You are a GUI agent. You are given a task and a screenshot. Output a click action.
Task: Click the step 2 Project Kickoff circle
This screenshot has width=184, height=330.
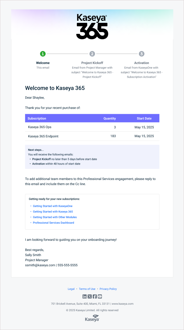tap(92, 54)
